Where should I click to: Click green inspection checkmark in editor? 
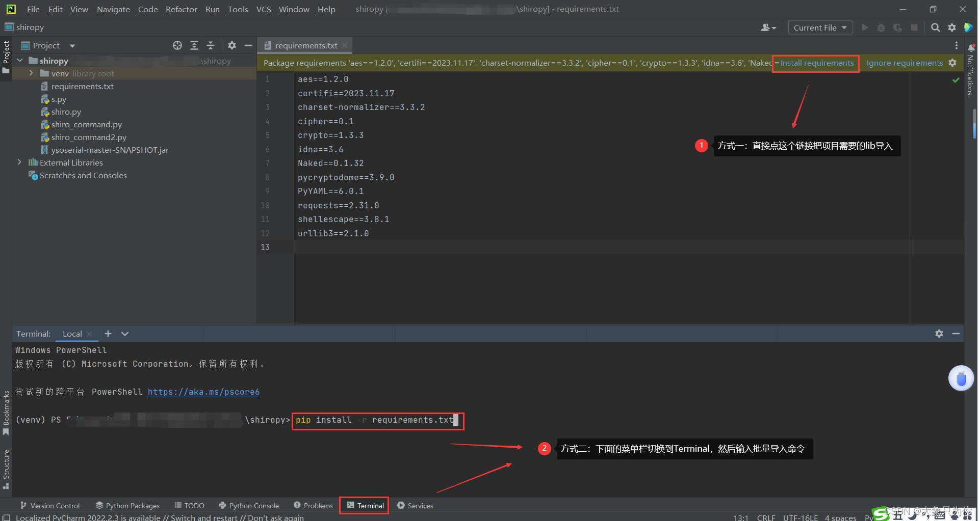956,80
